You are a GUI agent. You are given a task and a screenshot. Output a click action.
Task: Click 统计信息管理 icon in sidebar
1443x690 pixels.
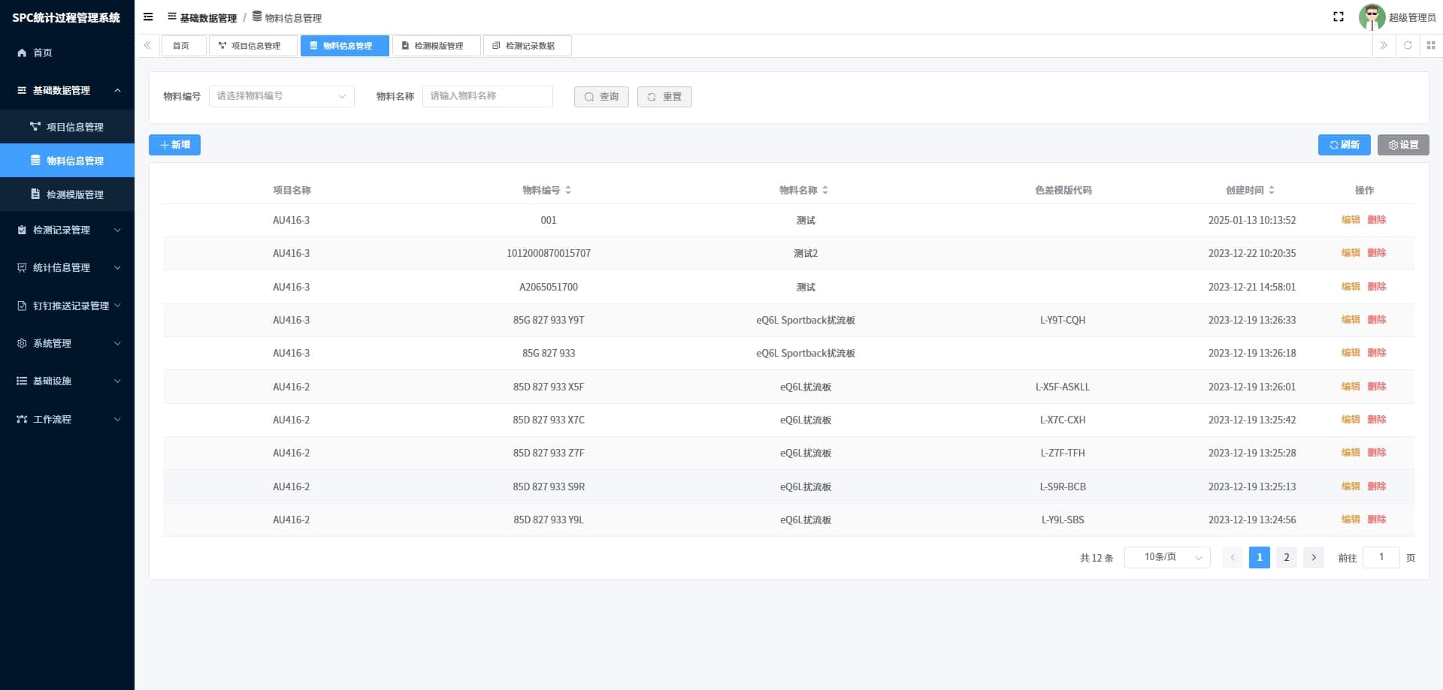click(x=22, y=267)
